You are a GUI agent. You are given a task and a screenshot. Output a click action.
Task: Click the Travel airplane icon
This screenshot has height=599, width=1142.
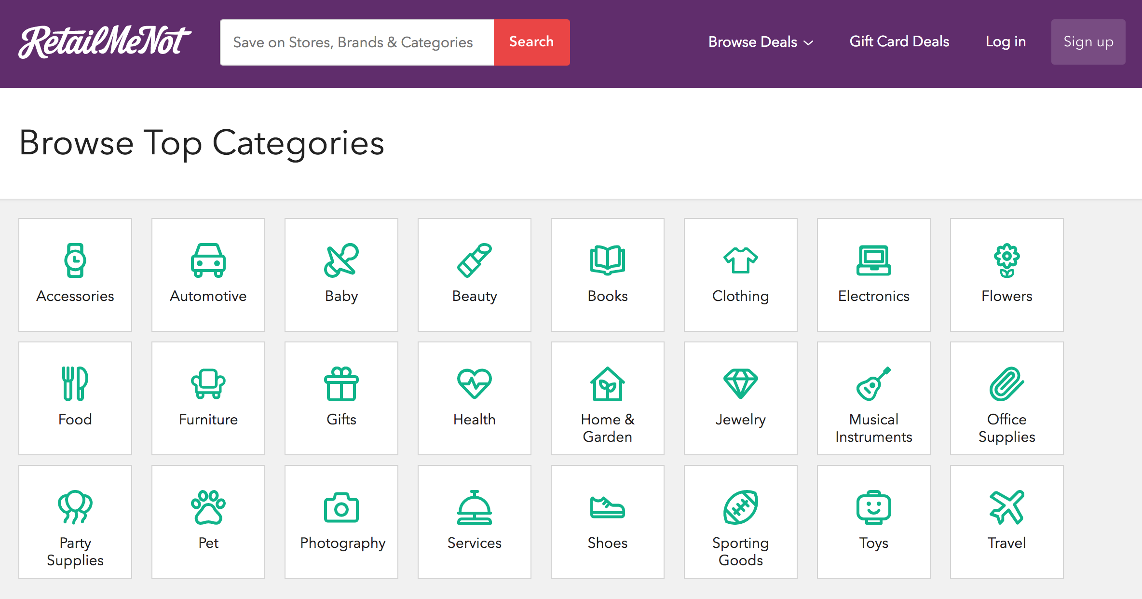[1006, 507]
